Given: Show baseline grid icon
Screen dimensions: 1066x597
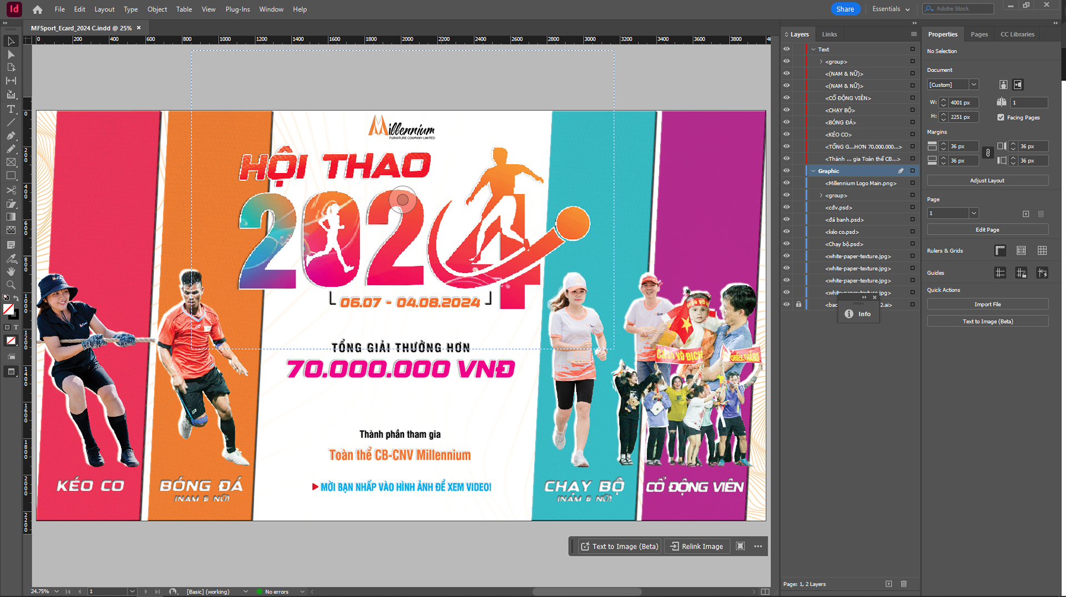Looking at the screenshot, I should (x=1021, y=251).
